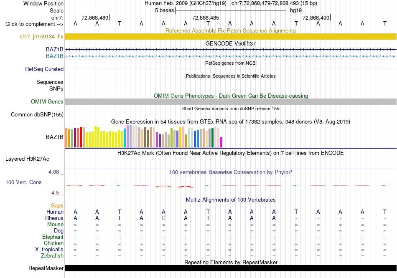Click the 'Window Position' track label
Screen dimensions: 397x278
pos(43,3)
